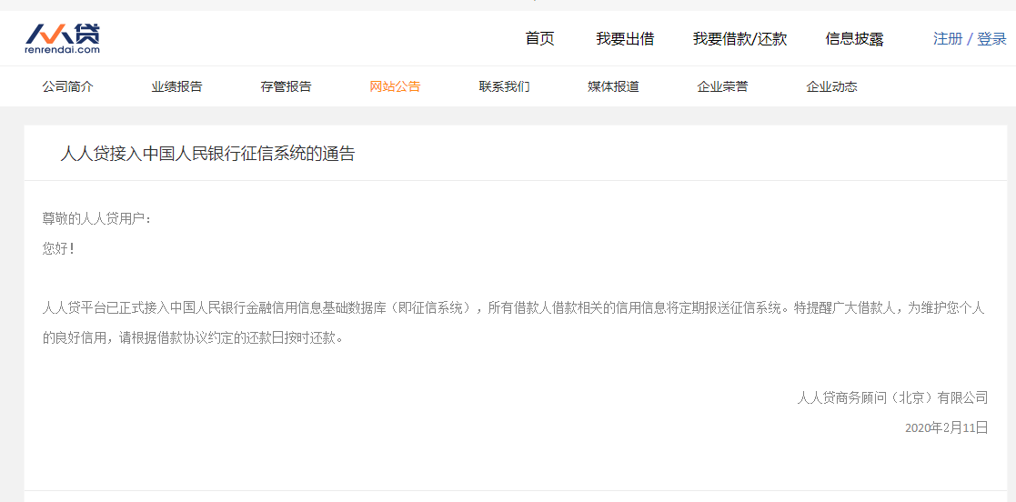Open the 我要借款/还款 menu item
Image resolution: width=1016 pixels, height=502 pixels.
click(739, 39)
